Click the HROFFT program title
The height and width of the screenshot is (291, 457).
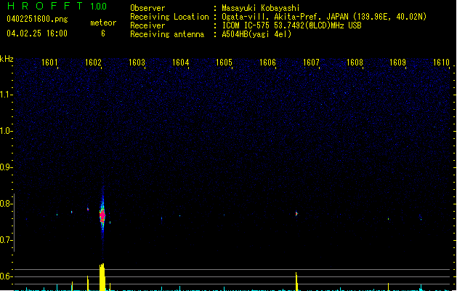point(44,7)
